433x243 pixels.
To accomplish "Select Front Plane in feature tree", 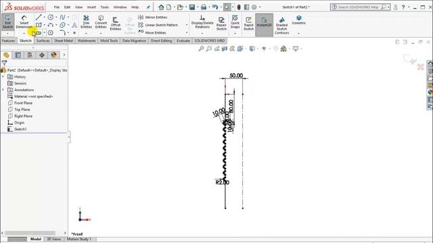I will 23,103.
